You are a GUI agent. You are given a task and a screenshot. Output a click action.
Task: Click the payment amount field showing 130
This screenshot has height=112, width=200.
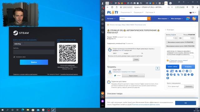pyautogui.click(x=172, y=38)
